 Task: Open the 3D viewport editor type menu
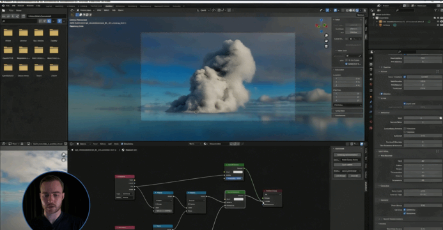pyautogui.click(x=72, y=10)
